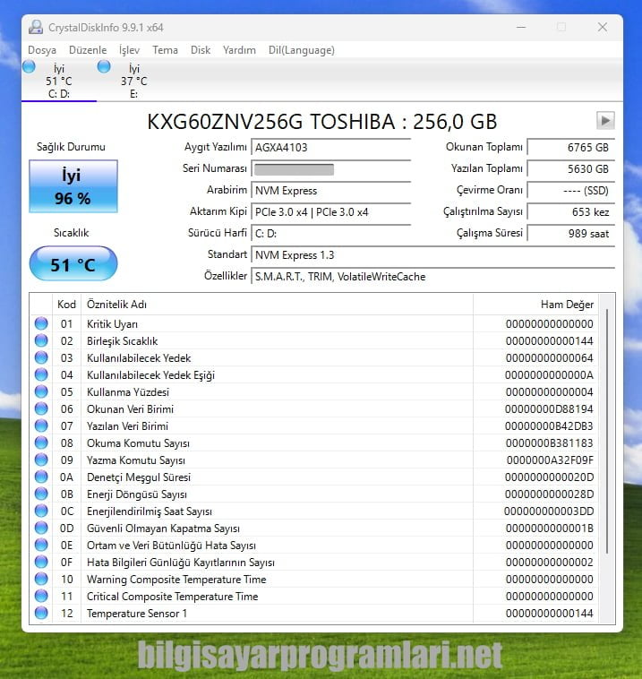Viewport: 642px width, 679px height.
Task: Click raw value 0000000A32F09F
Action: point(550,460)
